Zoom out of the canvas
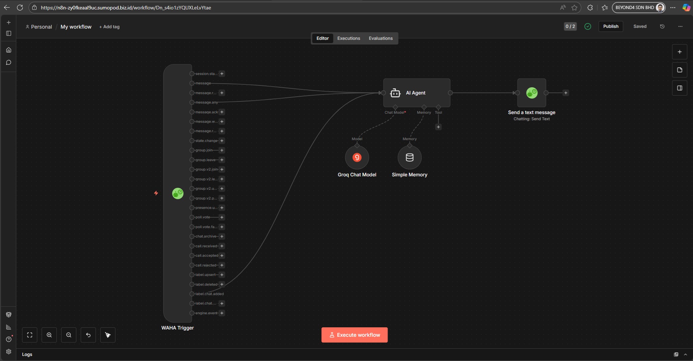The height and width of the screenshot is (361, 693). click(69, 335)
